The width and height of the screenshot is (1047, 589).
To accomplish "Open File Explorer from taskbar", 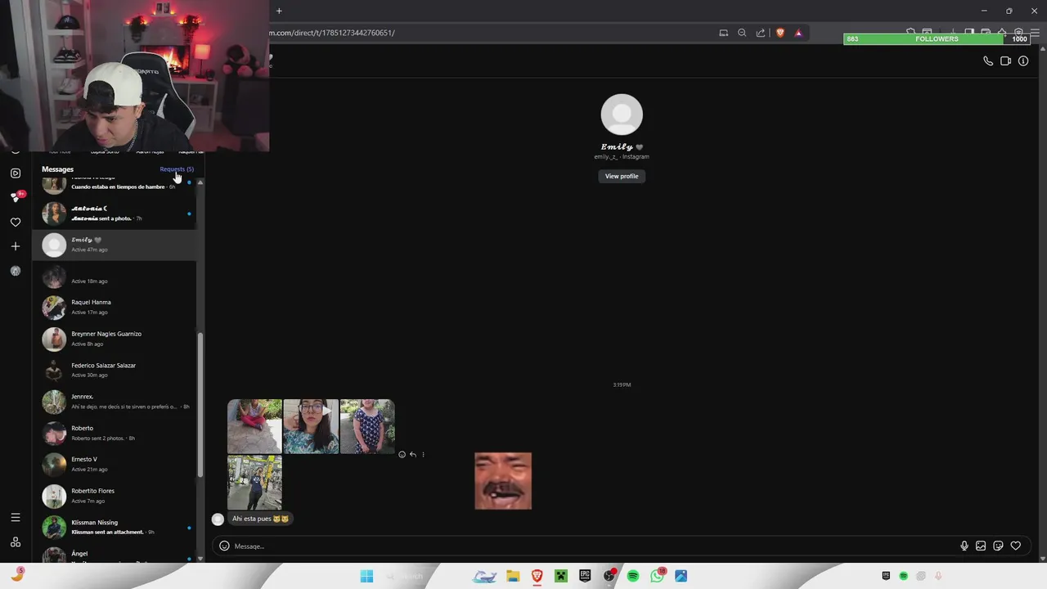I will pos(513,576).
